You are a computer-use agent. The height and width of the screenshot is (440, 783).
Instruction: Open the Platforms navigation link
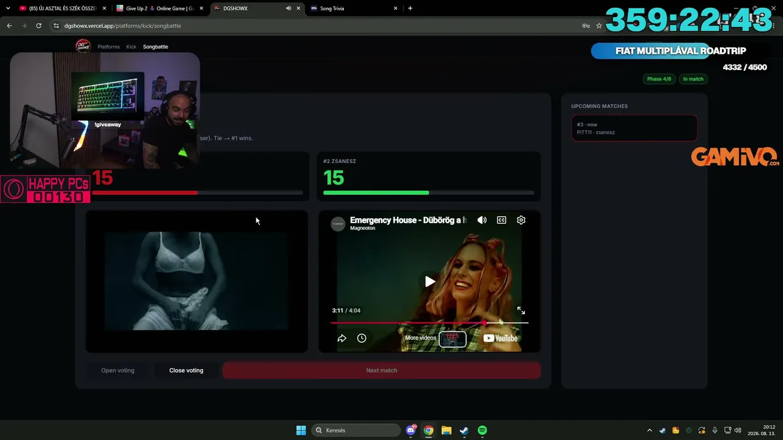tap(109, 47)
